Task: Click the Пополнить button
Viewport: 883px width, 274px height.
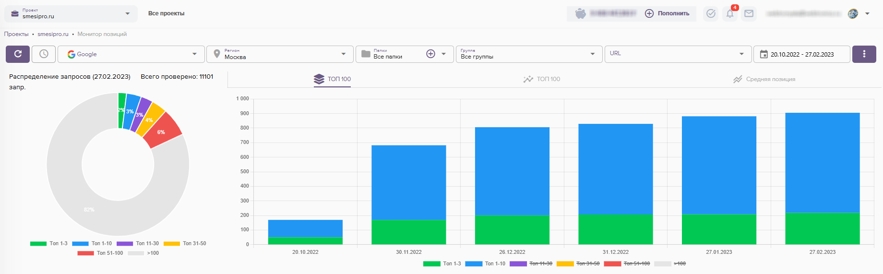Action: 667,13
